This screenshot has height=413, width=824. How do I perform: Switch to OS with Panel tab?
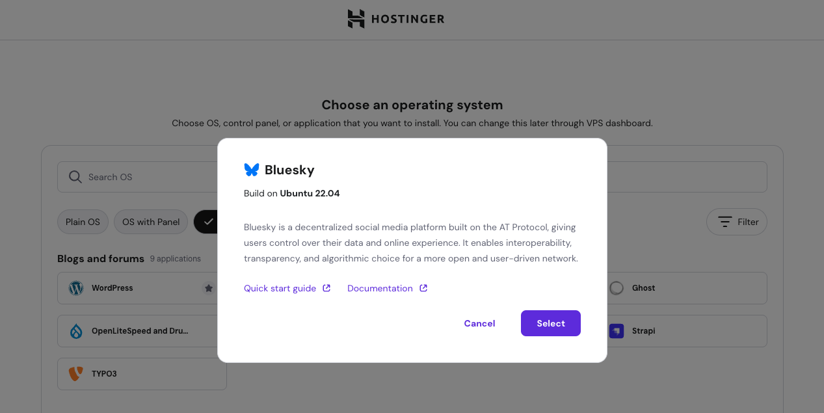tap(151, 222)
